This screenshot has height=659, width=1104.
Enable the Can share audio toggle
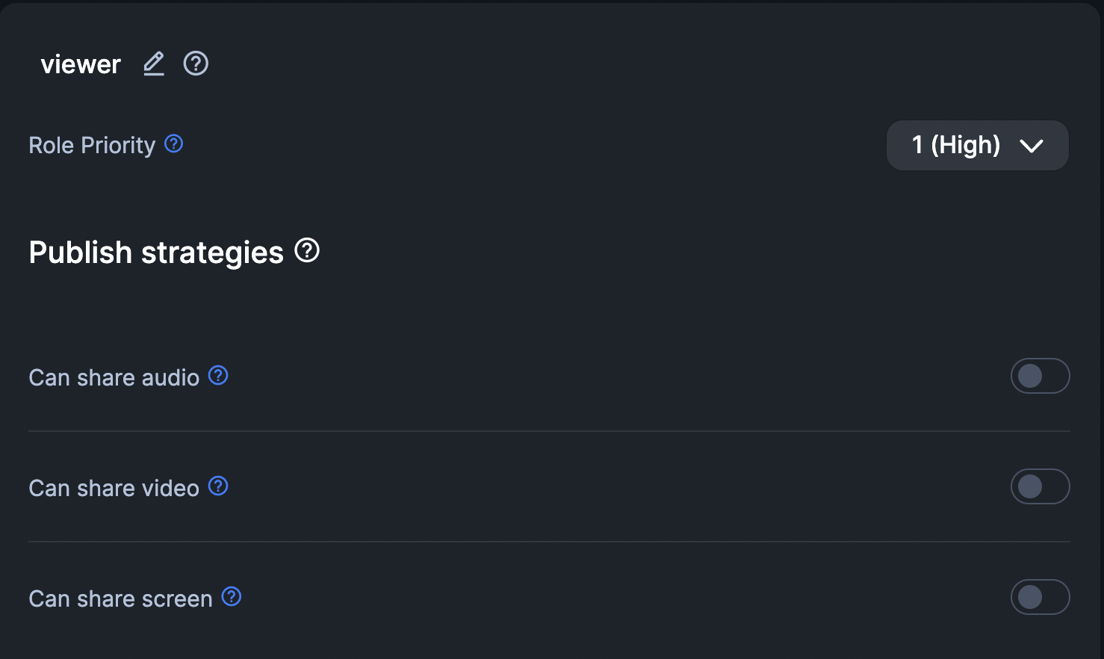click(1040, 376)
